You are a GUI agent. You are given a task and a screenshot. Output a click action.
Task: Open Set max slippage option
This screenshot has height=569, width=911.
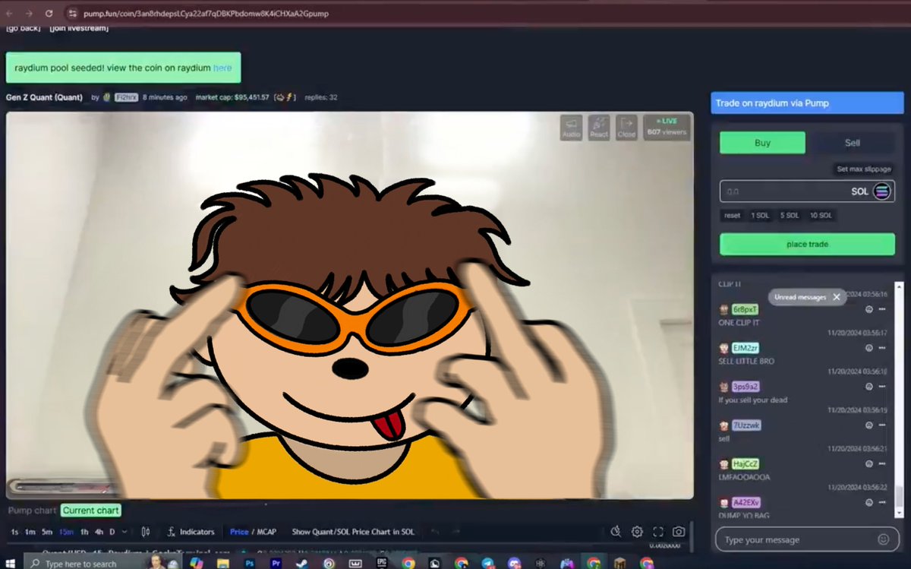(864, 169)
